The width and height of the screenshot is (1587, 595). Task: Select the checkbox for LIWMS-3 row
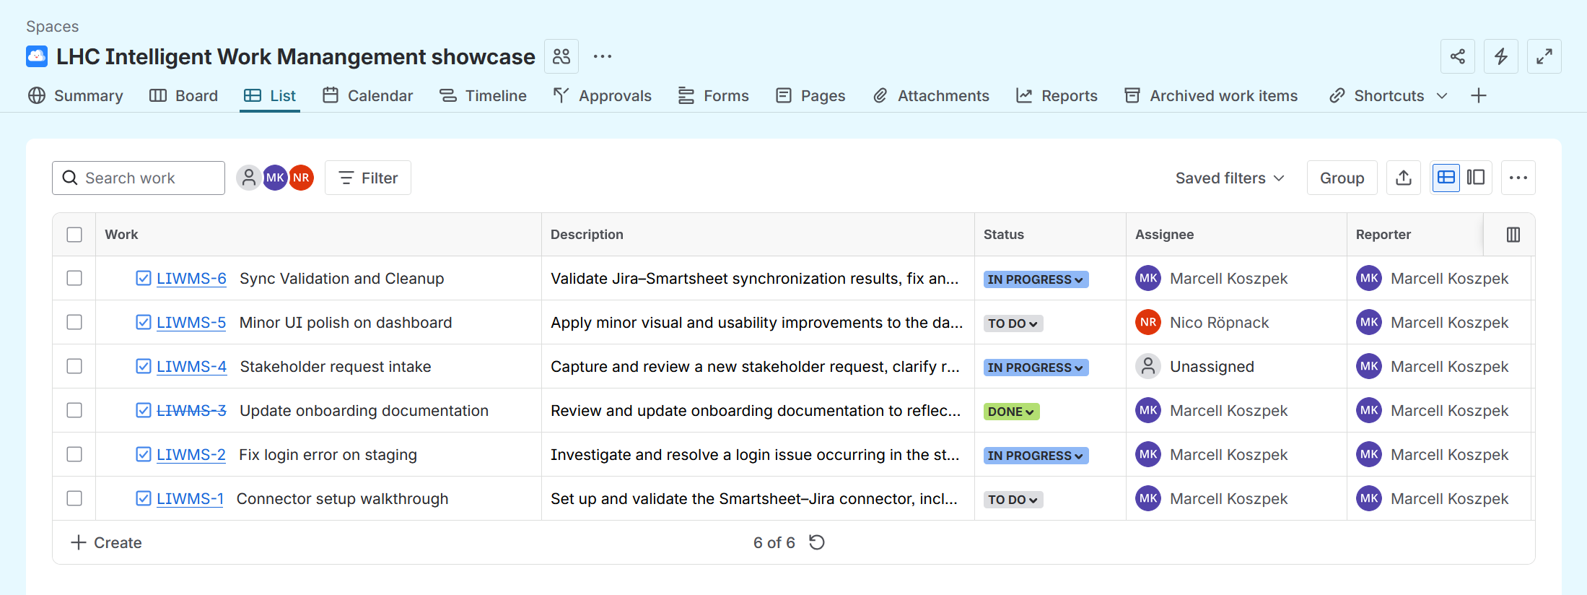click(74, 411)
